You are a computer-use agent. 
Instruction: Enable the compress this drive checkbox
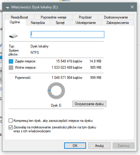coord(10,121)
